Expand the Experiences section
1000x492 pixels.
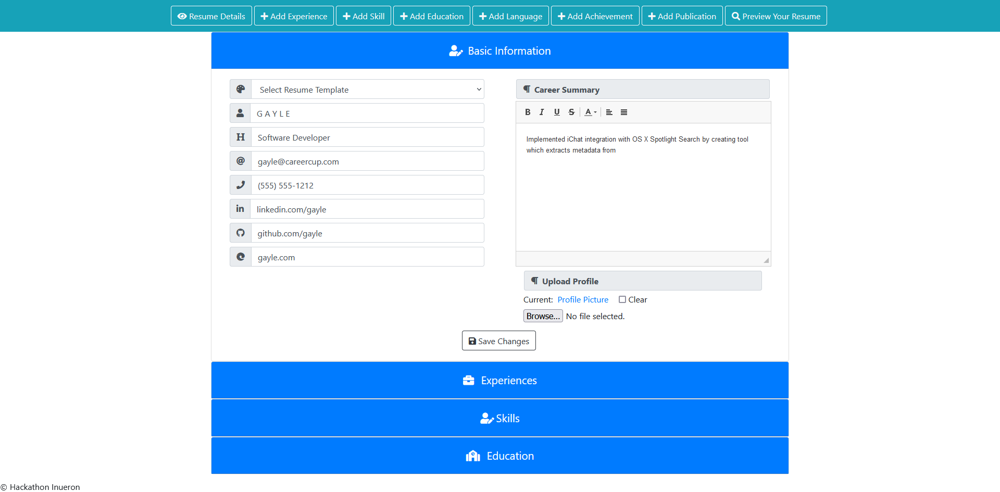499,380
